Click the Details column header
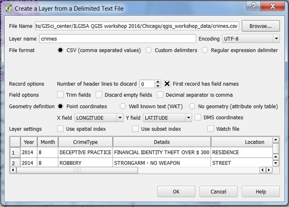 pyautogui.click(x=162, y=142)
